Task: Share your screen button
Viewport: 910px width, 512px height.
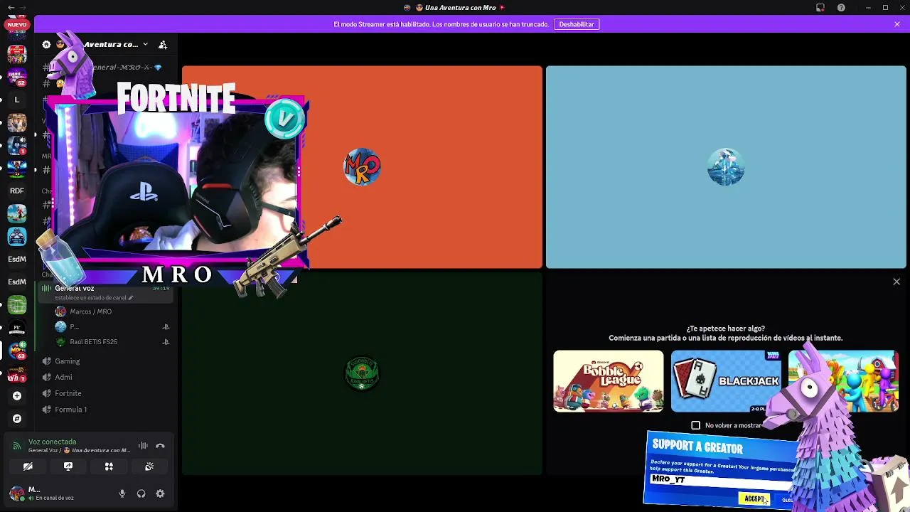Action: [x=68, y=466]
